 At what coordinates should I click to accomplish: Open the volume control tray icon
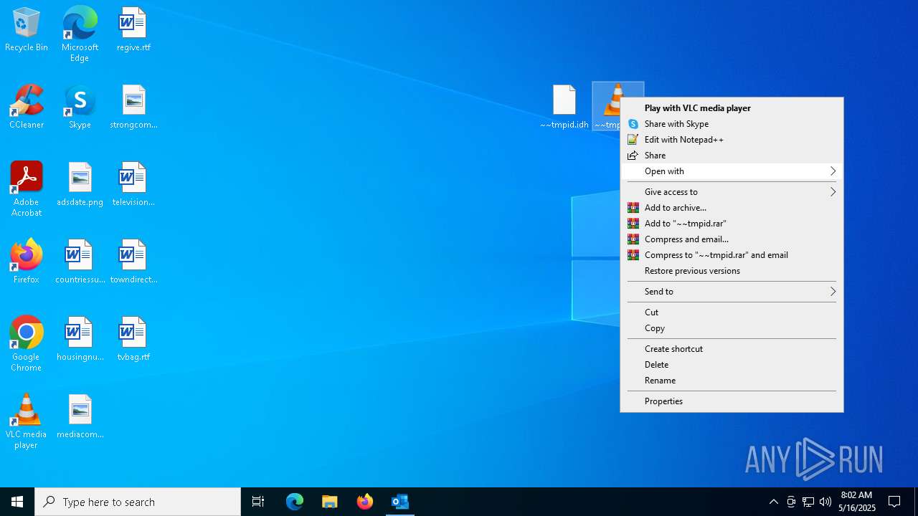(825, 502)
